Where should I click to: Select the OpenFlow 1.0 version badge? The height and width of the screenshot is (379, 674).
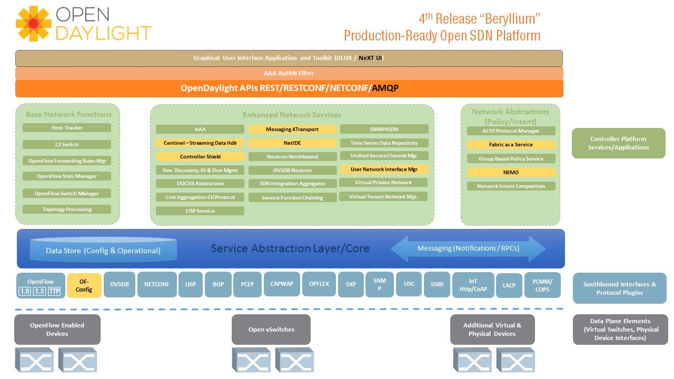tap(25, 291)
